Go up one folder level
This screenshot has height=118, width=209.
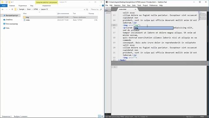12,10
